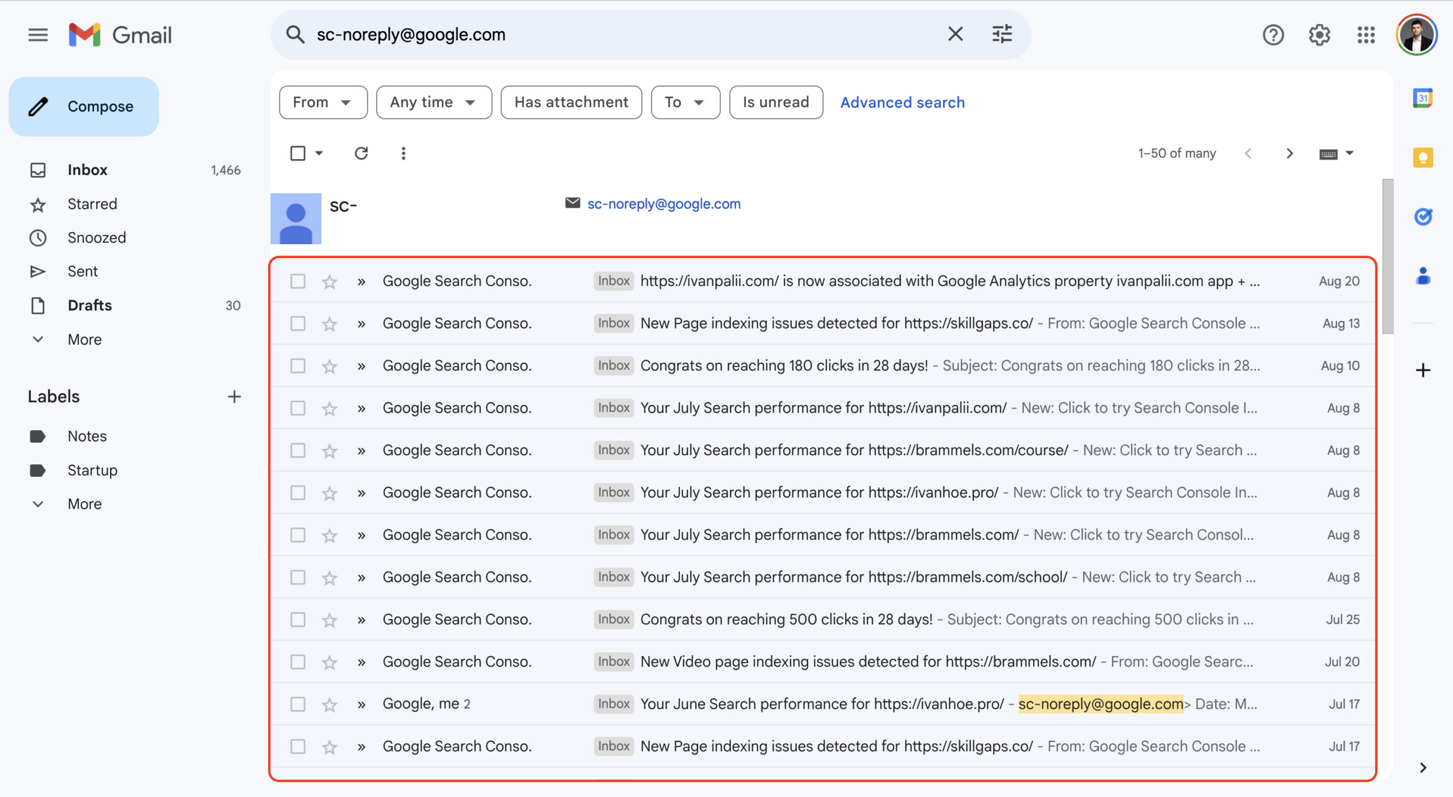Open Google Keep from side panel

pos(1422,158)
